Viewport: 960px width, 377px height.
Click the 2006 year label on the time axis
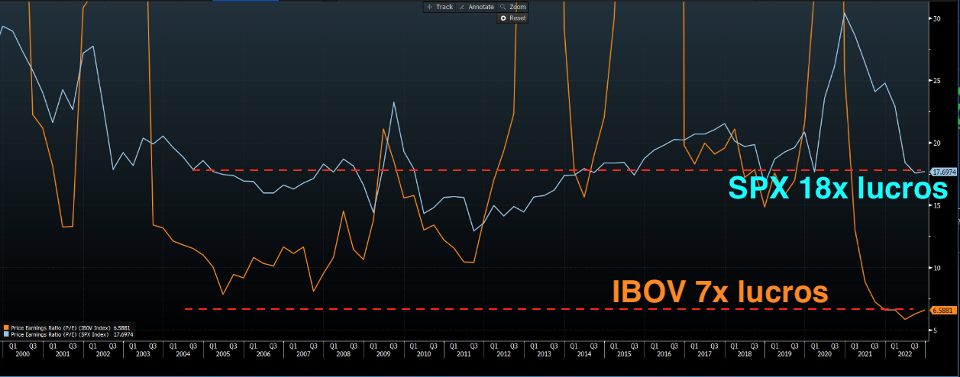point(263,354)
